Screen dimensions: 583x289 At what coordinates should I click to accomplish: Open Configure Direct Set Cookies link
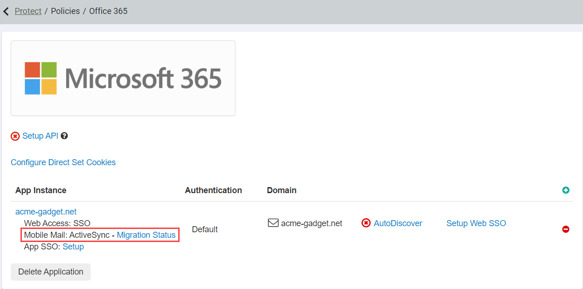[x=63, y=162]
